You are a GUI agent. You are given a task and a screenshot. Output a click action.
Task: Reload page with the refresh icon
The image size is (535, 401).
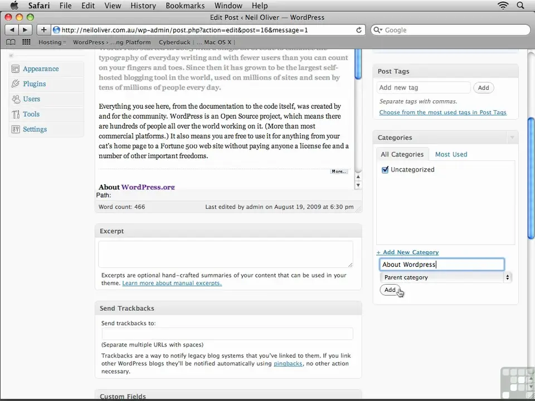359,30
